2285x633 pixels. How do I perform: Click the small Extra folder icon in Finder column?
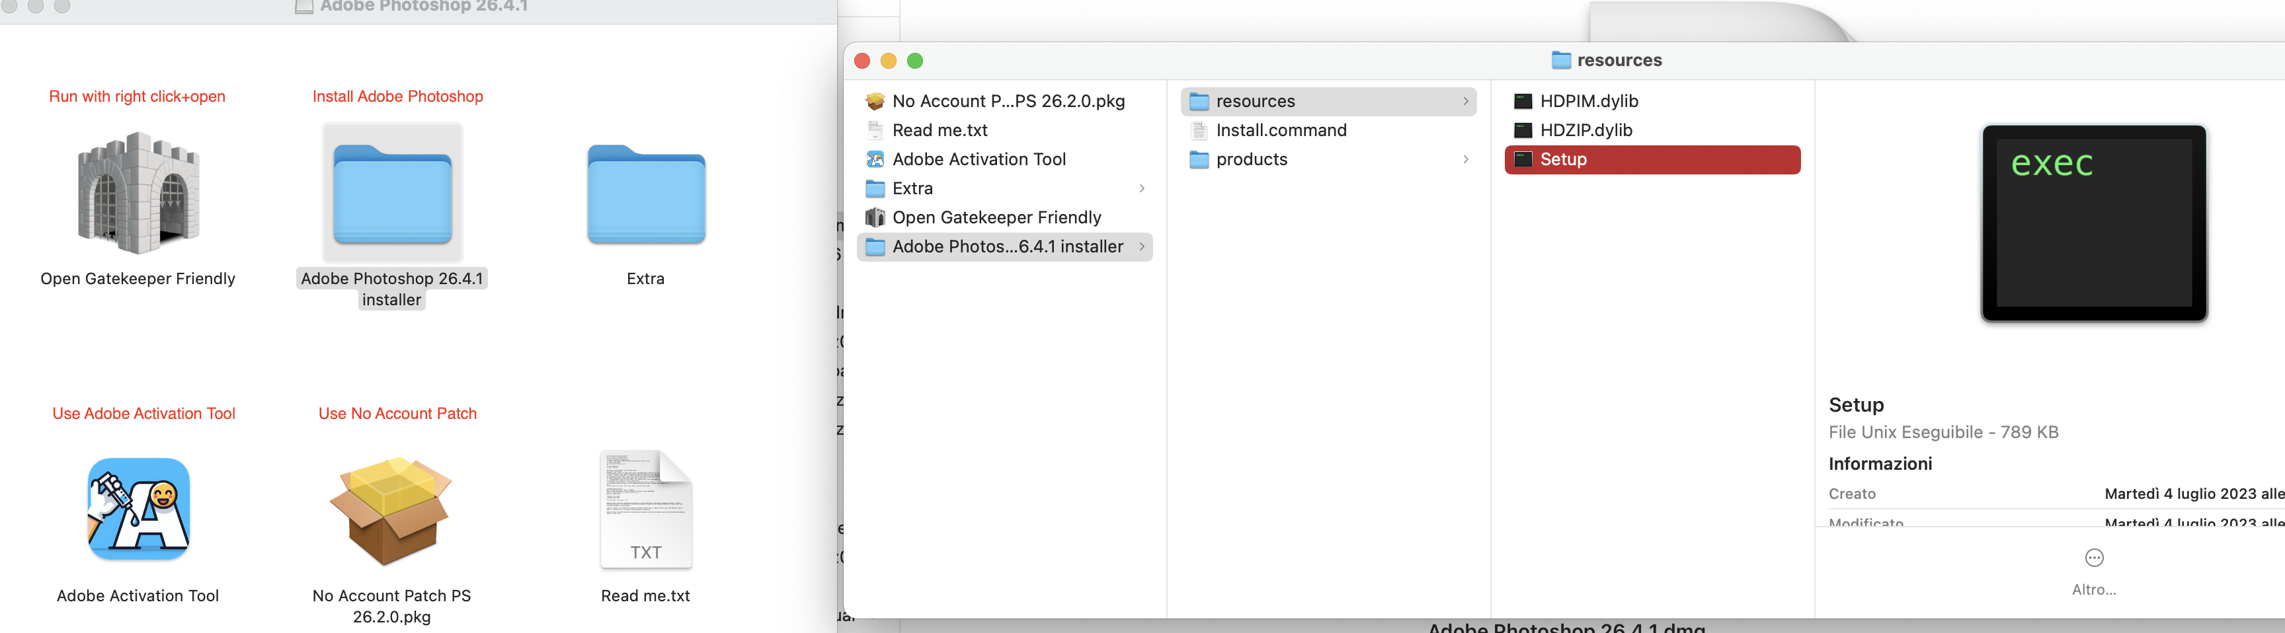(875, 189)
